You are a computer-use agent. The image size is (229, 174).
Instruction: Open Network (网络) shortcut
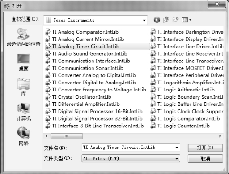[x=24, y=136]
